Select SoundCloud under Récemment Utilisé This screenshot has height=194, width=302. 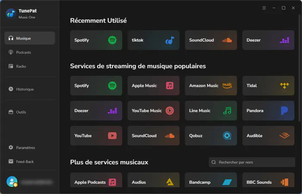click(211, 40)
